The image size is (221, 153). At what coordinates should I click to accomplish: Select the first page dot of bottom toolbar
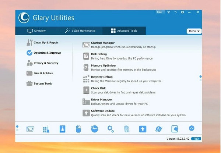coord(17,127)
